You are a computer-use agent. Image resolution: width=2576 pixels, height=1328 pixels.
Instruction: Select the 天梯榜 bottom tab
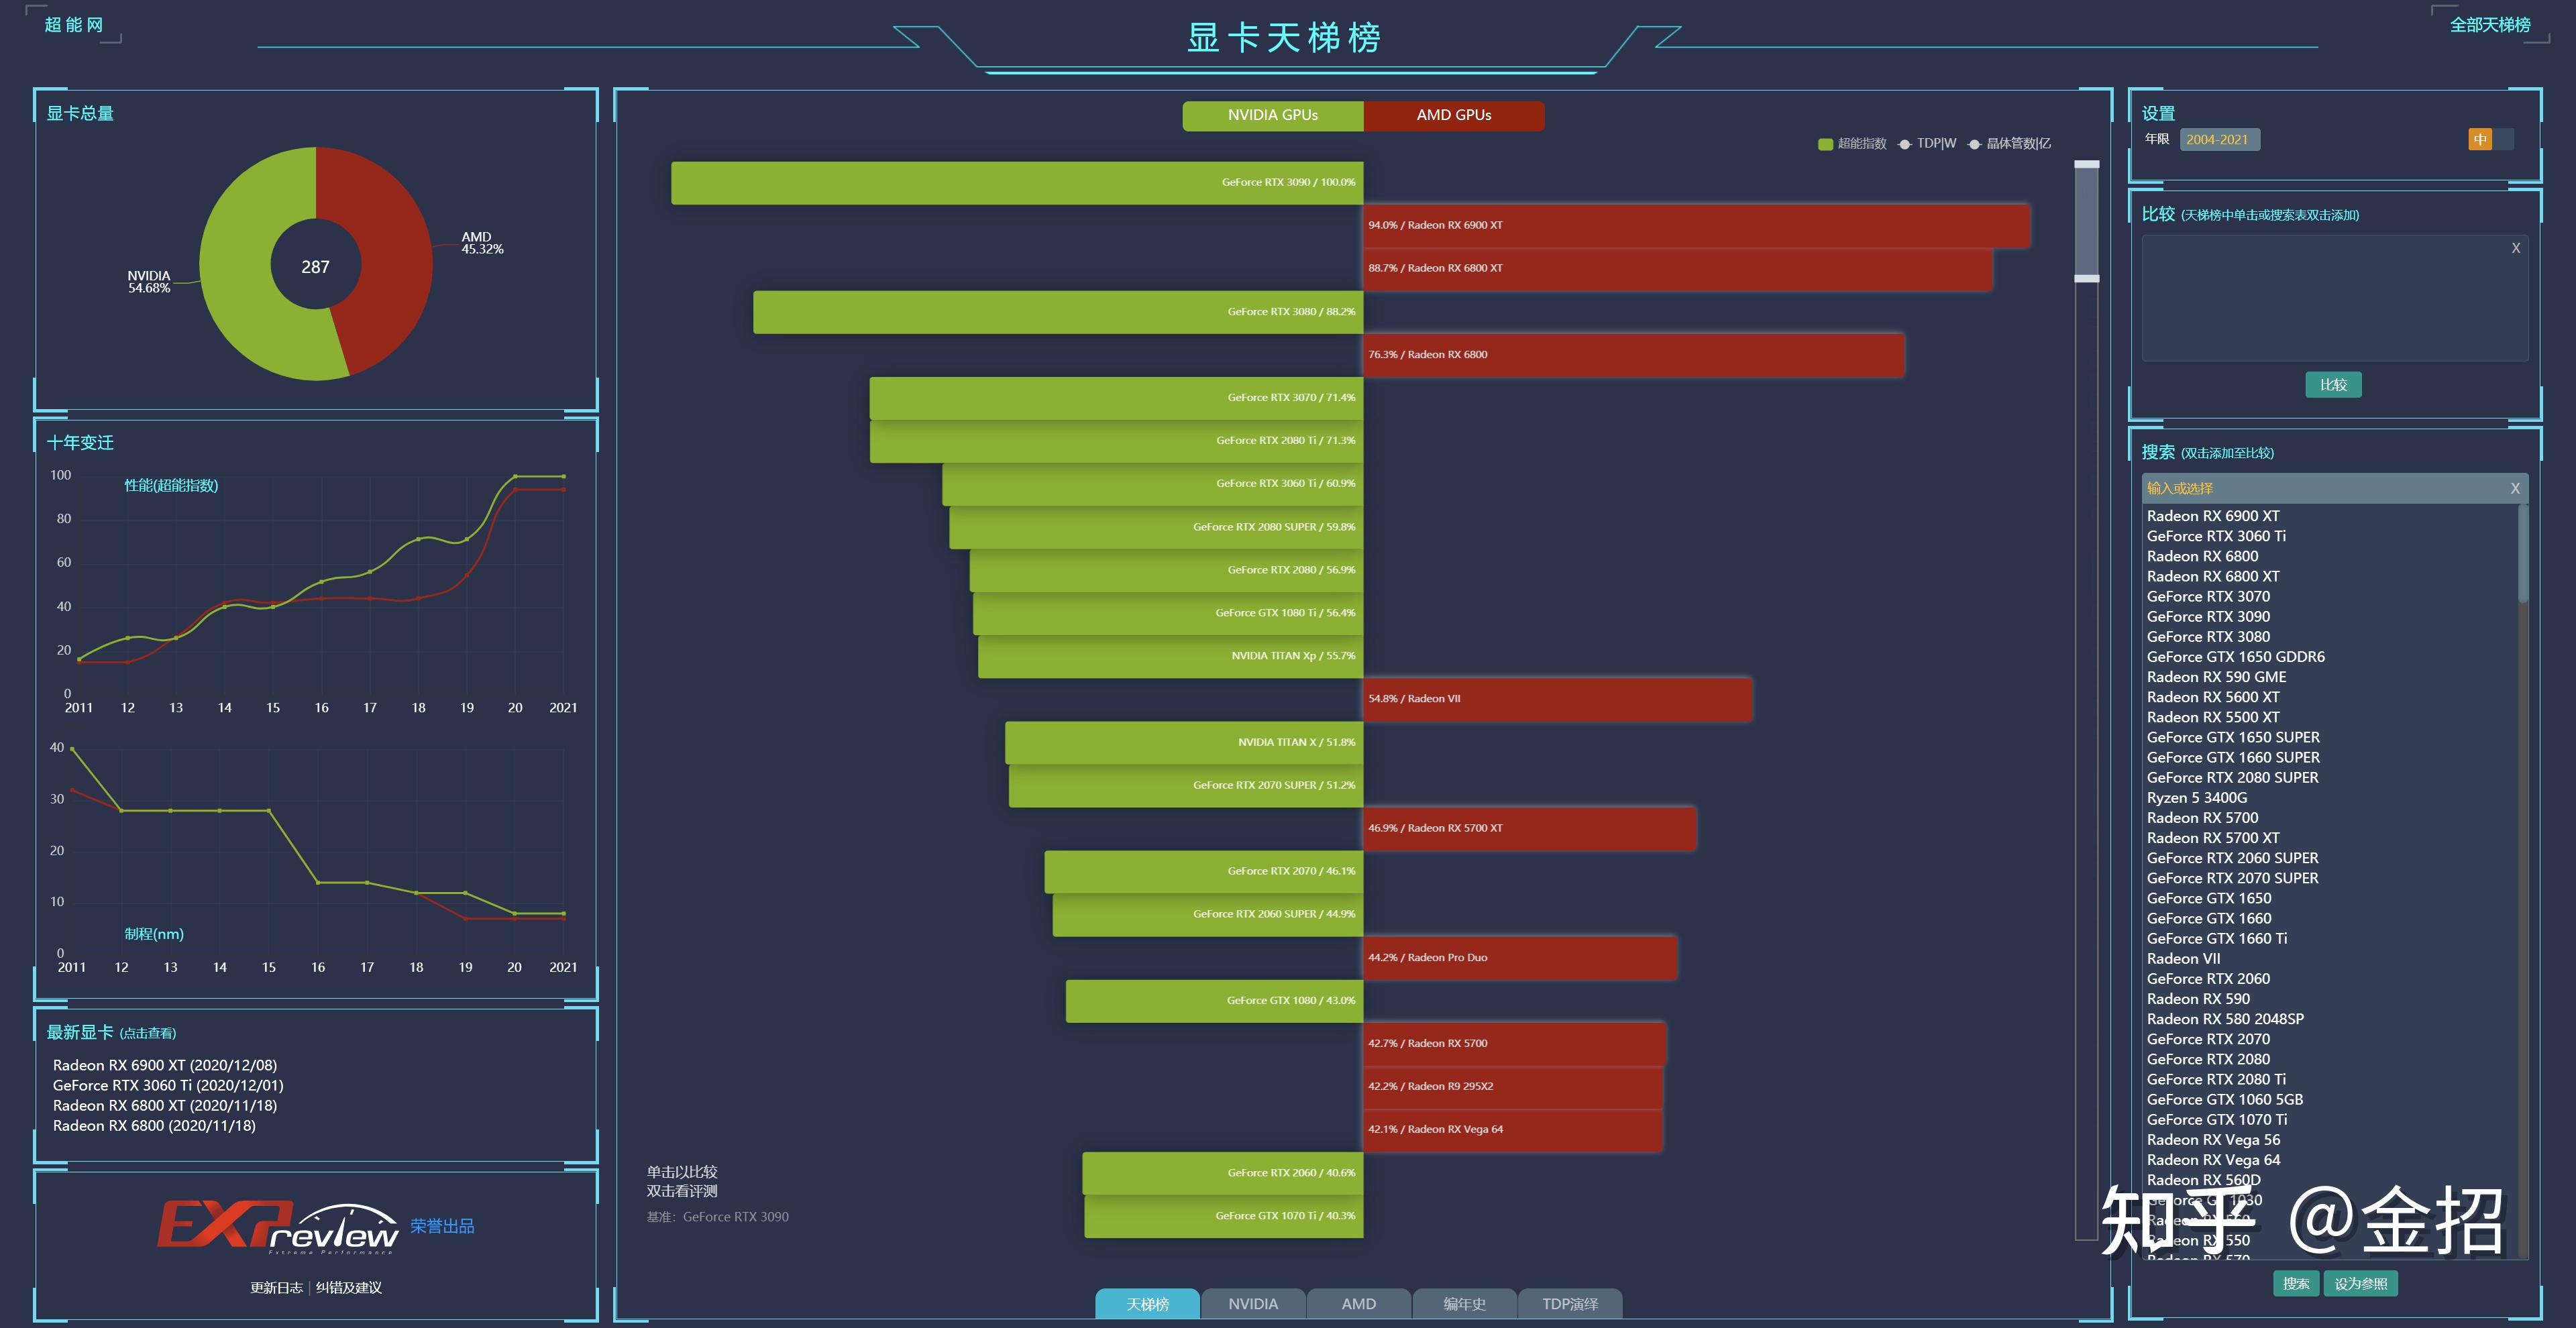click(x=1147, y=1304)
